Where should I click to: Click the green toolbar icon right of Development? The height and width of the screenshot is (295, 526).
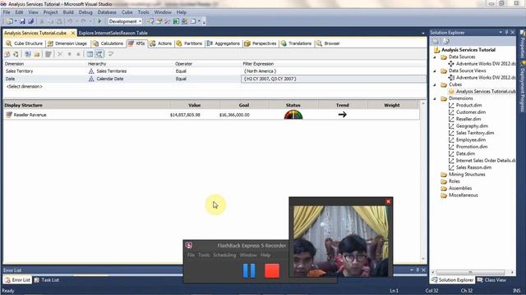176,21
